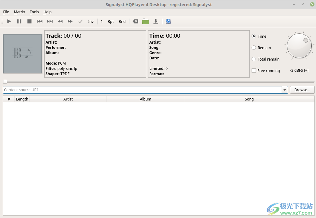Click the 'Limited: 0' text
Viewport: 316px width, 218px height.
click(158, 68)
